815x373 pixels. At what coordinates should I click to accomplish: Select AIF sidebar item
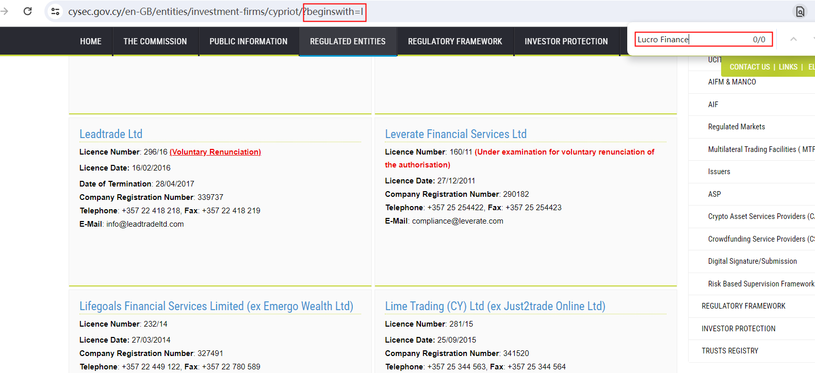(713, 105)
